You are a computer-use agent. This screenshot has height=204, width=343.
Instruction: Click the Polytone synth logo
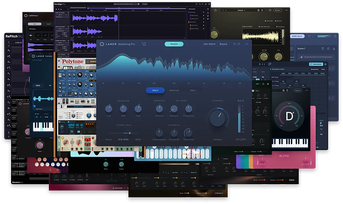coord(72,62)
